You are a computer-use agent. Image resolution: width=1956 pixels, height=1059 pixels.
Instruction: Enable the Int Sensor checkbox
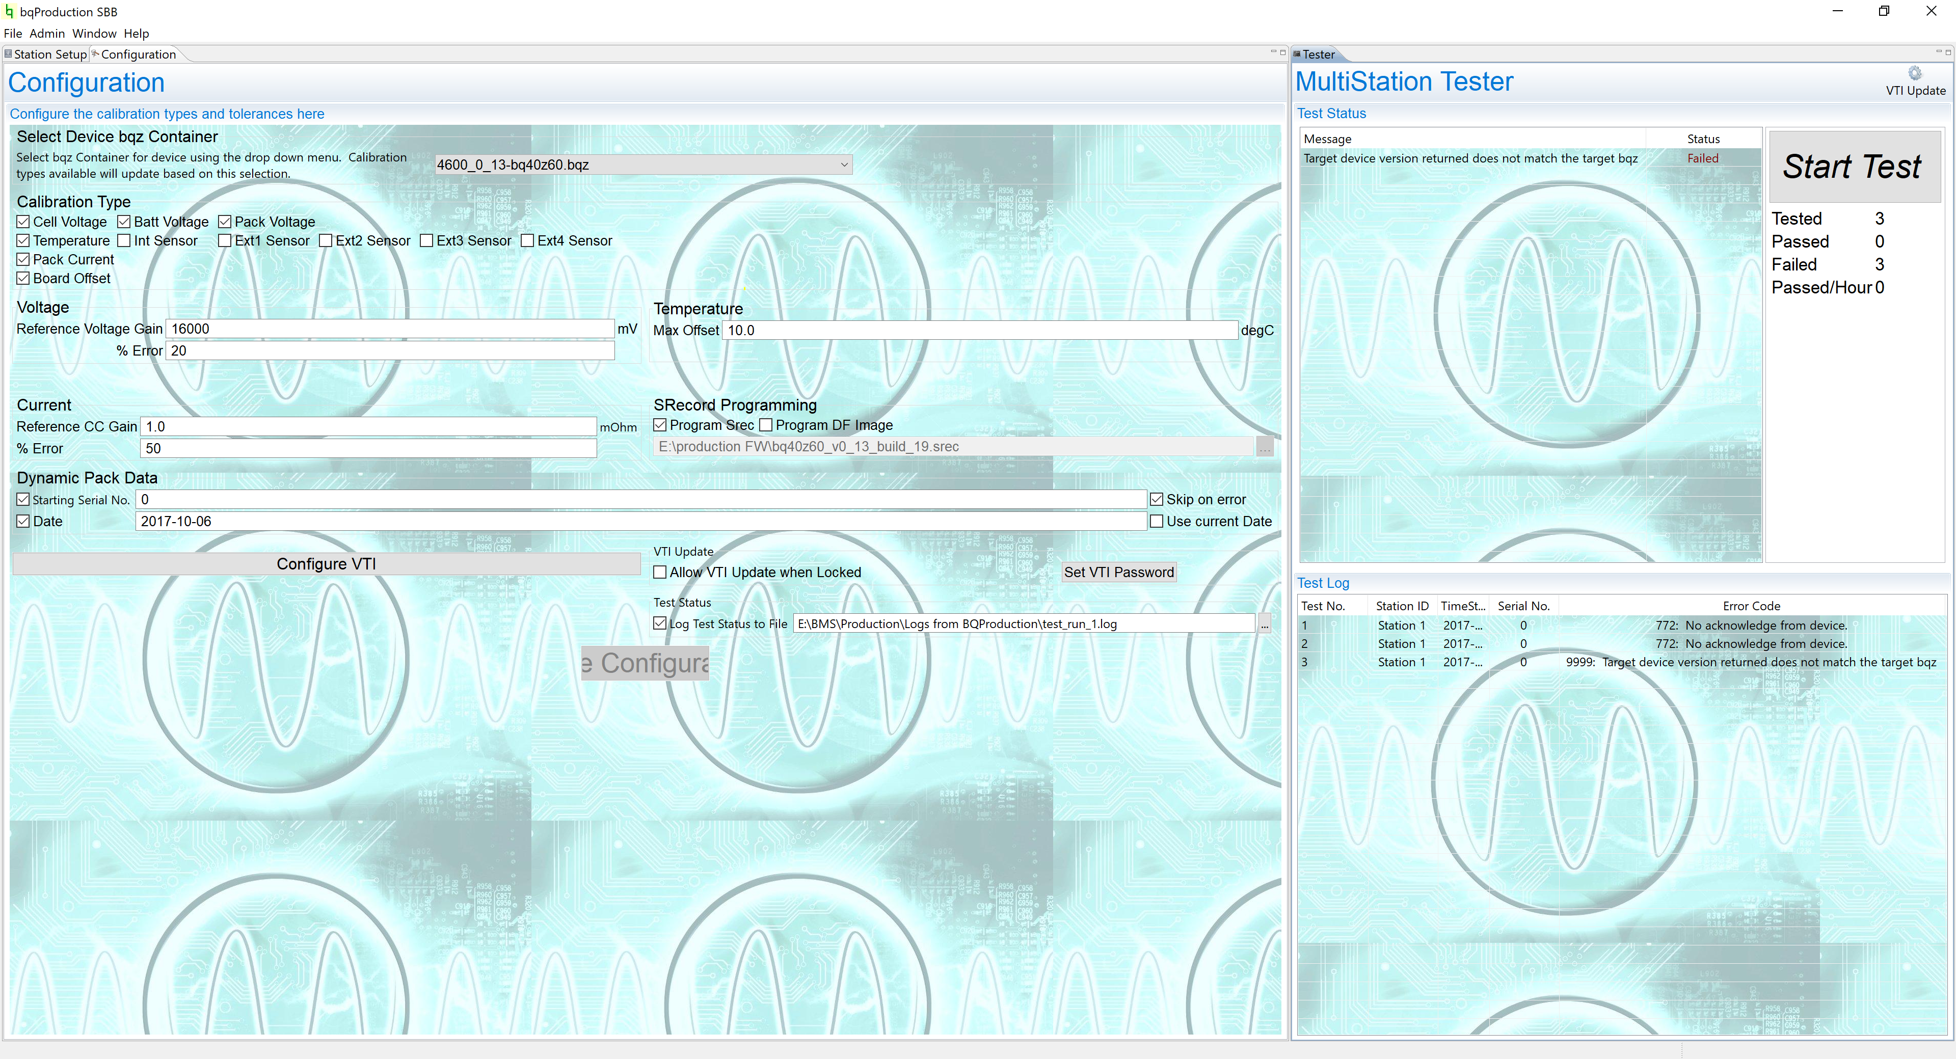click(124, 240)
